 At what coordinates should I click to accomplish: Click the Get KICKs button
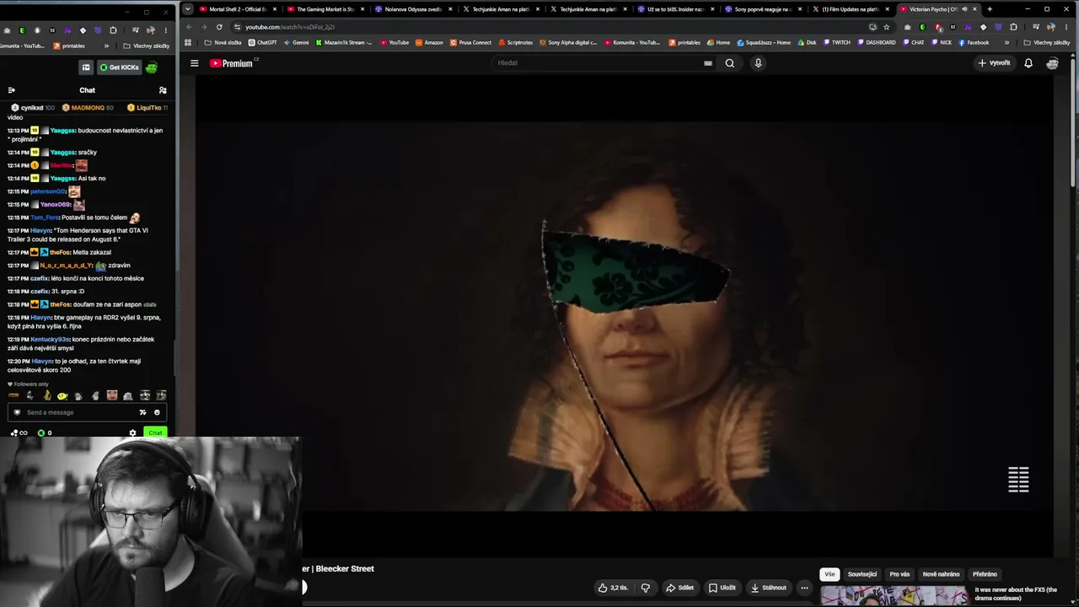click(x=119, y=67)
